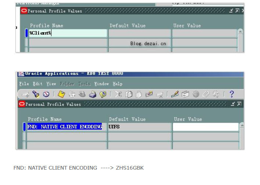The image size is (260, 185).
Task: Open the Window menu
Action: pos(102,84)
